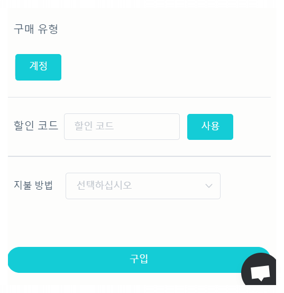Open the live chat bubble icon
This screenshot has height=293, width=284.
click(x=259, y=270)
